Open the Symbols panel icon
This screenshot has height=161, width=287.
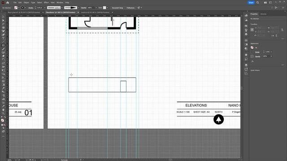click(x=246, y=34)
